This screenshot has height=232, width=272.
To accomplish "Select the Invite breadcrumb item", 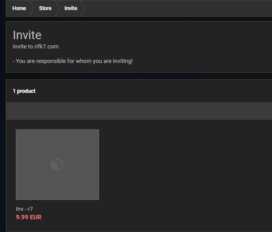I will [70, 8].
